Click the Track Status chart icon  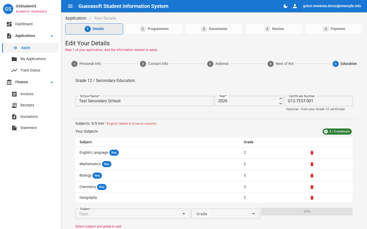click(14, 70)
